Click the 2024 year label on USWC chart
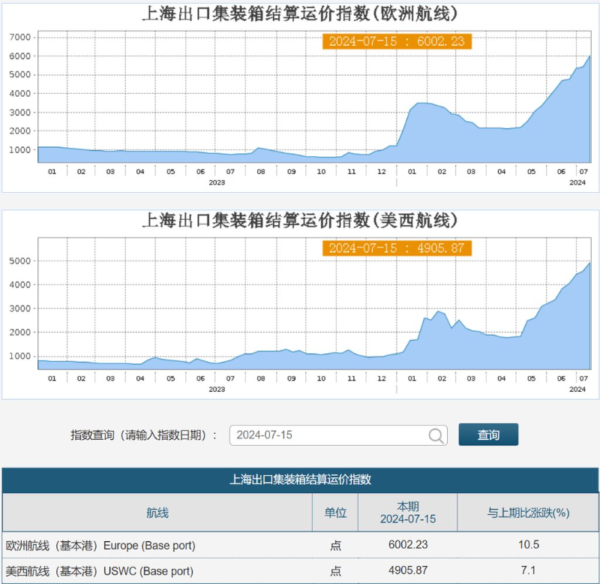Image resolution: width=600 pixels, height=584 pixels. [x=577, y=390]
